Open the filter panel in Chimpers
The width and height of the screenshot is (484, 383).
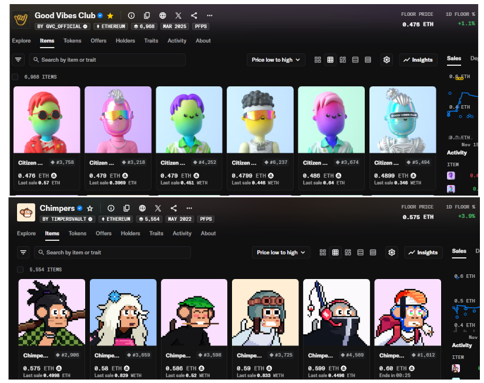tap(23, 253)
